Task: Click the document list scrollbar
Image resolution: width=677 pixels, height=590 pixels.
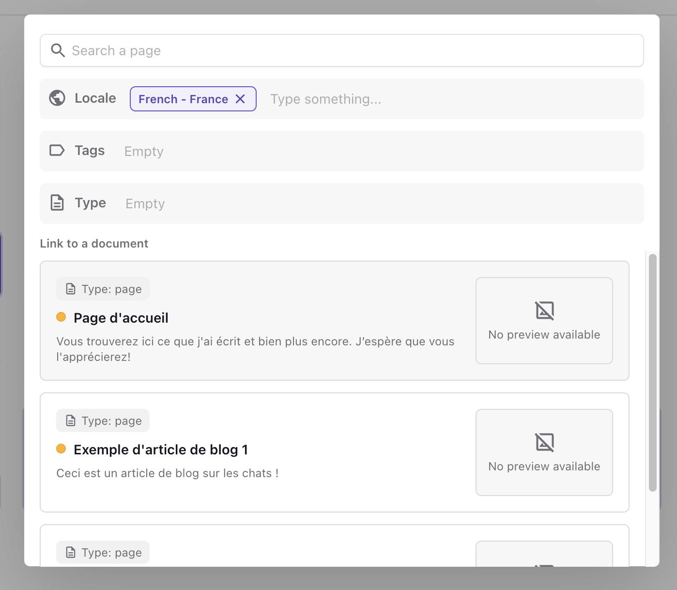Action: pyautogui.click(x=652, y=372)
